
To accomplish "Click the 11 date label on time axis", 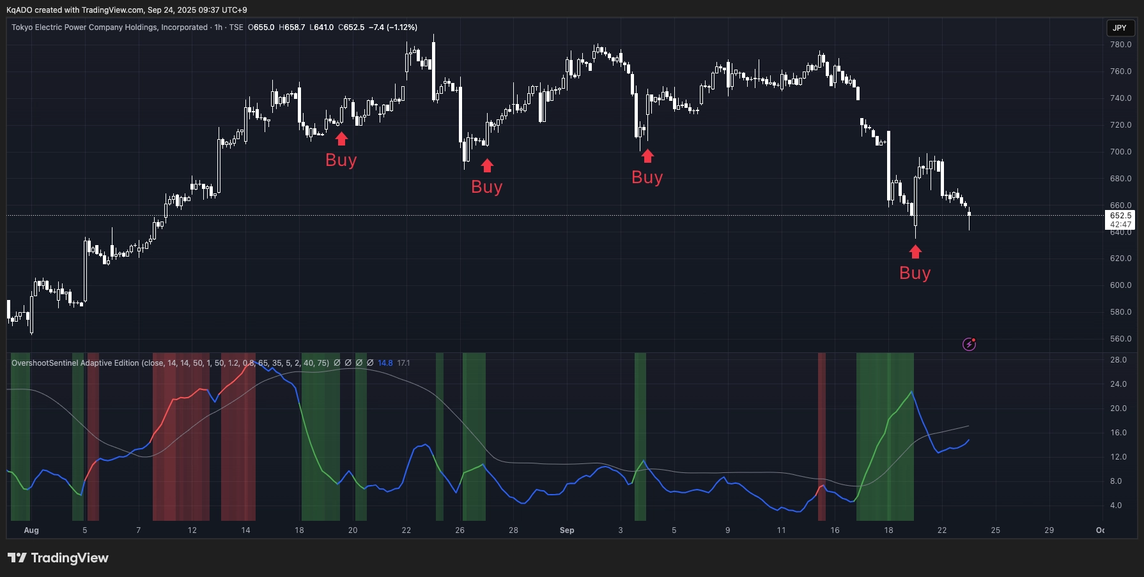I will [x=781, y=530].
